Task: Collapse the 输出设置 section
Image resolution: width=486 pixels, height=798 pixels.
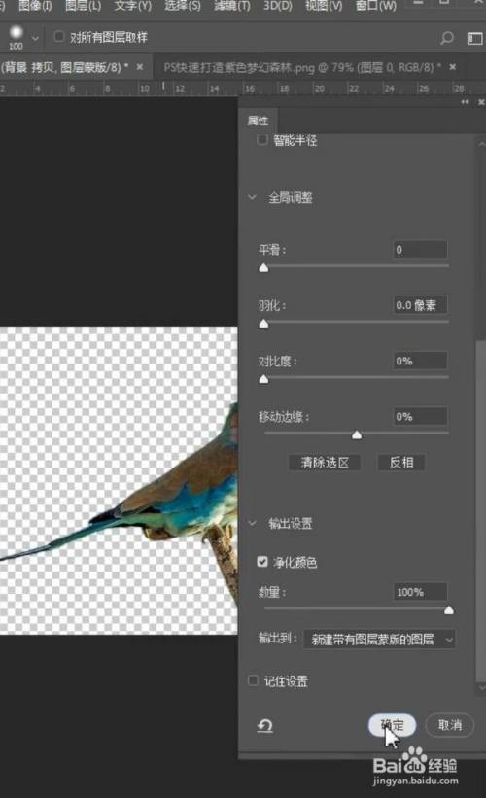Action: tap(252, 523)
